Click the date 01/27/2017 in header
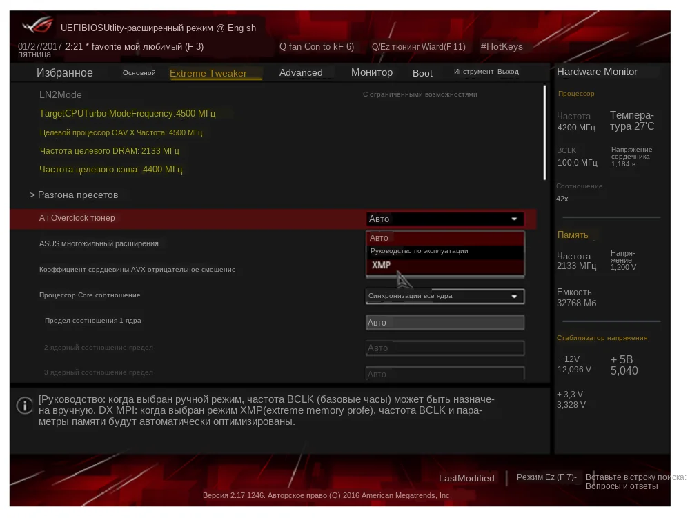 click(x=40, y=47)
